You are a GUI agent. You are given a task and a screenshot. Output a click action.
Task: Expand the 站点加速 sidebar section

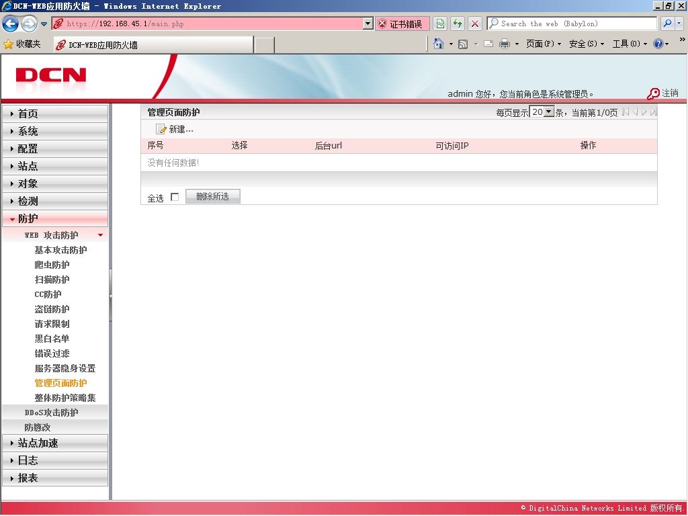point(55,443)
